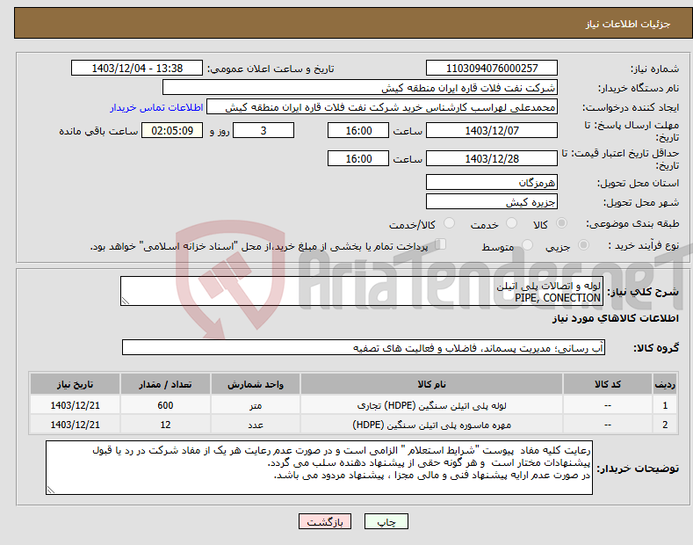Click the resize handle of description text area
Viewport: 693px width, 545px height.
click(126, 301)
